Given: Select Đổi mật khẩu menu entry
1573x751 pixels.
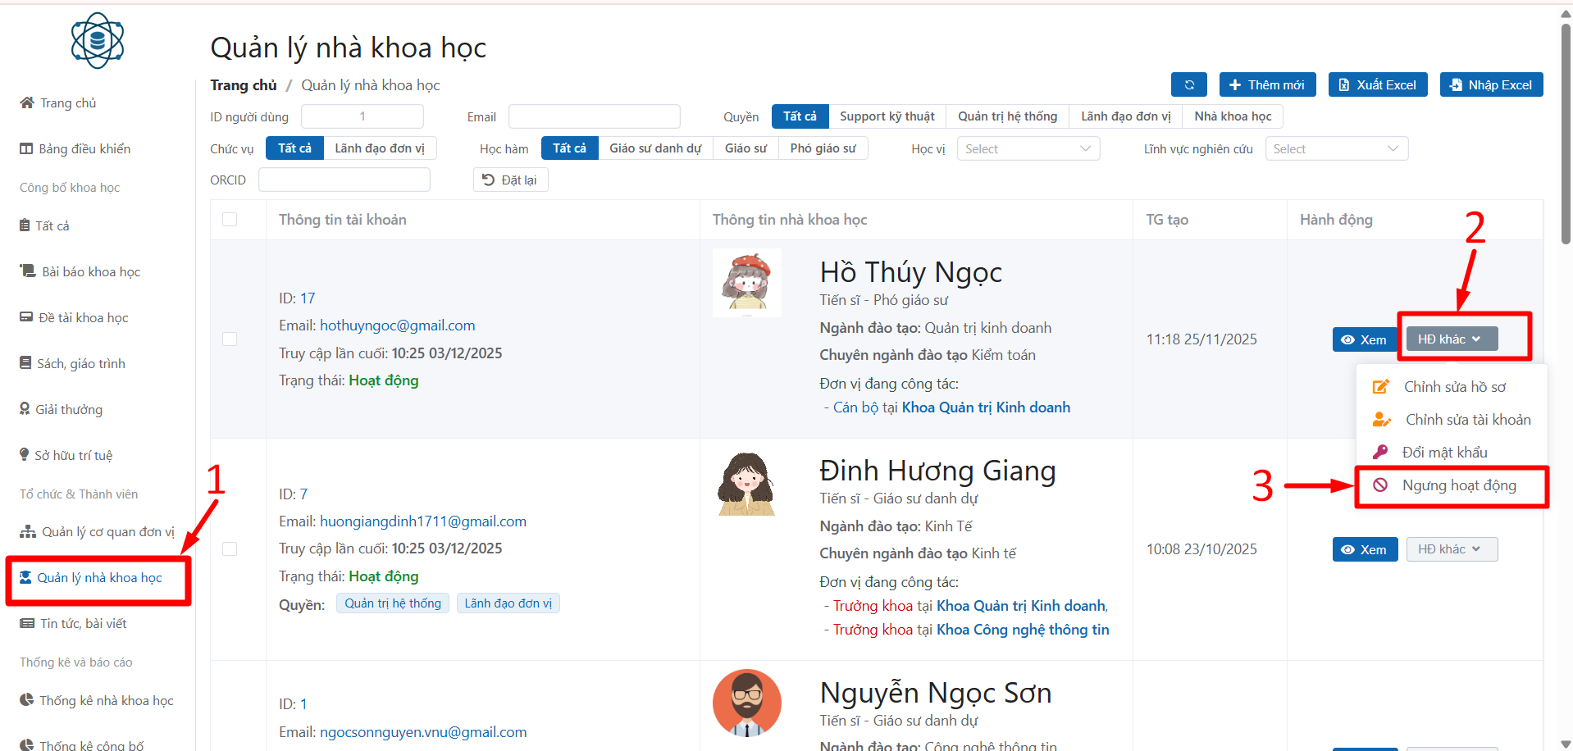Looking at the screenshot, I should (1443, 453).
